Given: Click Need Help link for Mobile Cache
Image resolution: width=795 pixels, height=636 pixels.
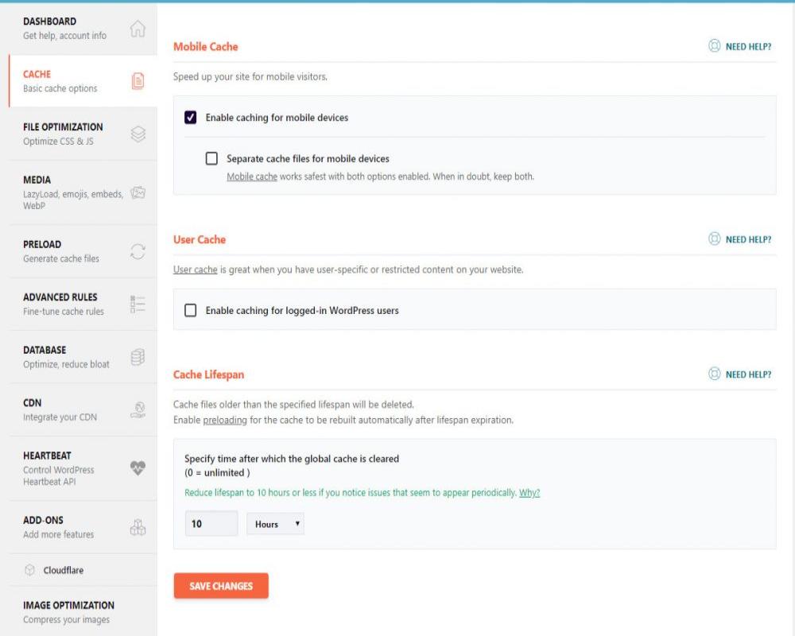Looking at the screenshot, I should (x=748, y=46).
